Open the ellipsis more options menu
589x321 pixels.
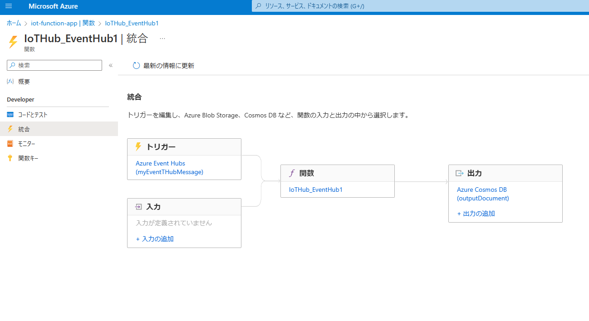[162, 39]
